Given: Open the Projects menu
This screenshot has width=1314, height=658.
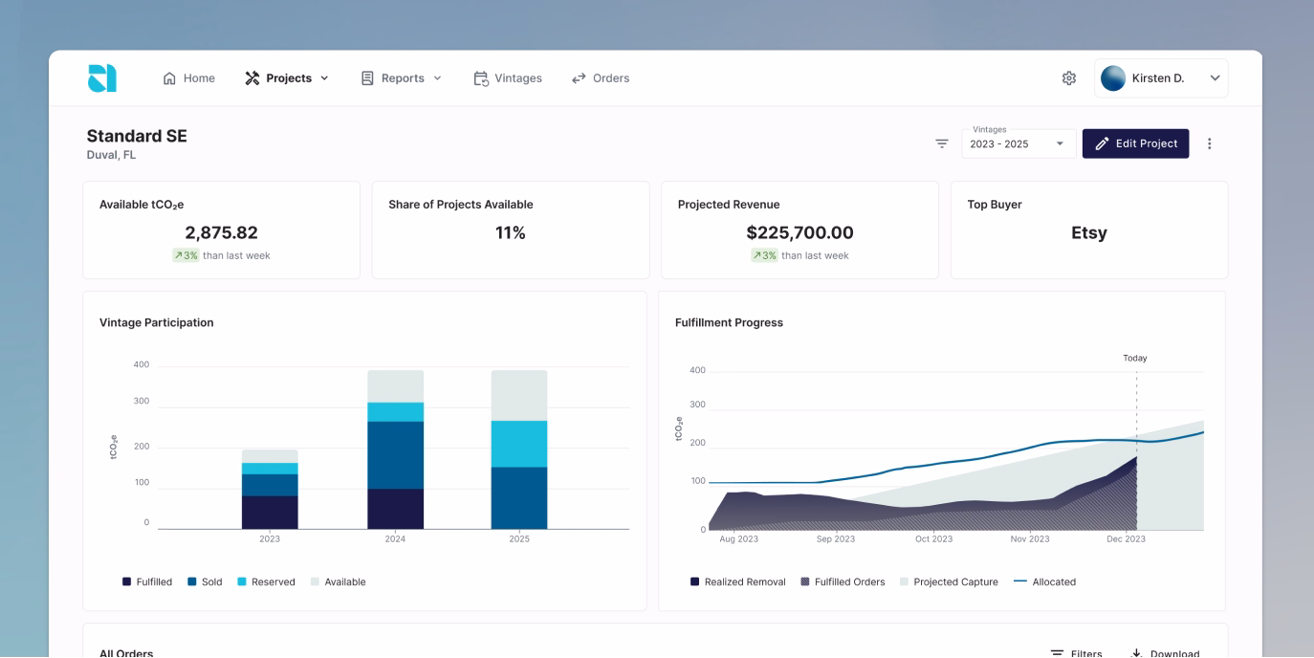Looking at the screenshot, I should [287, 78].
